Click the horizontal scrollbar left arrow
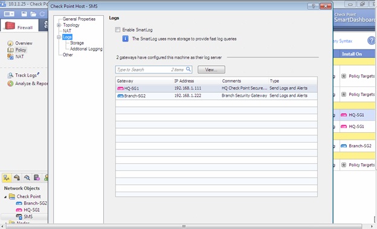 tap(3, 227)
